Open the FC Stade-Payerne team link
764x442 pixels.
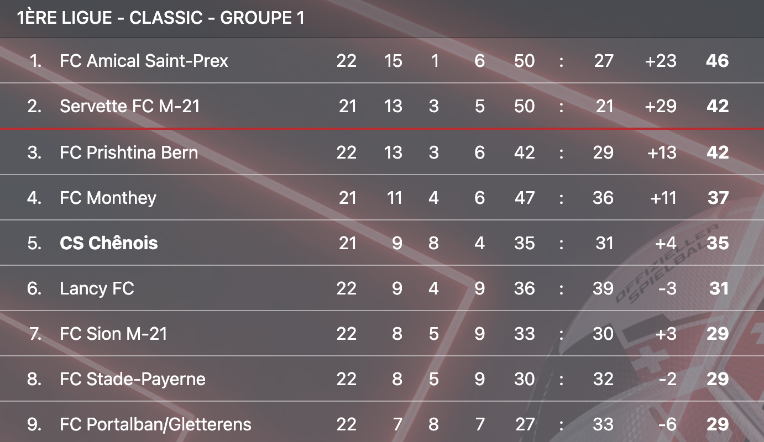[133, 379]
